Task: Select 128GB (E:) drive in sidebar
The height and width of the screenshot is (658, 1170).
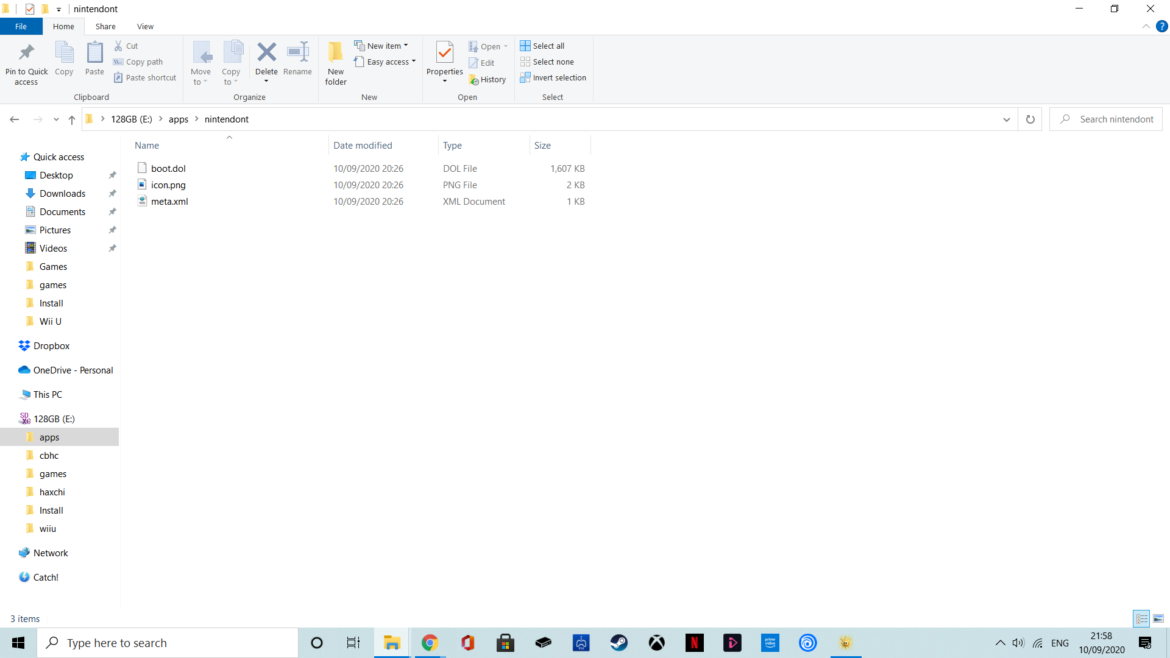Action: point(54,419)
